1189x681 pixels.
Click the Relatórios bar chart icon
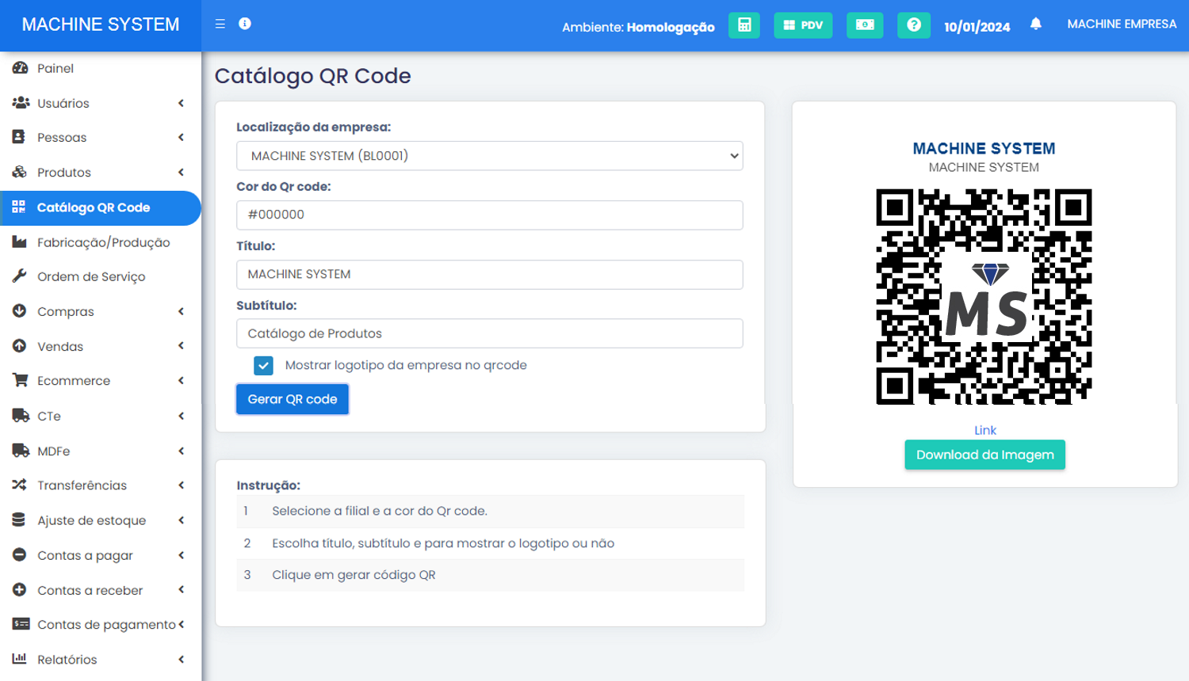point(20,659)
